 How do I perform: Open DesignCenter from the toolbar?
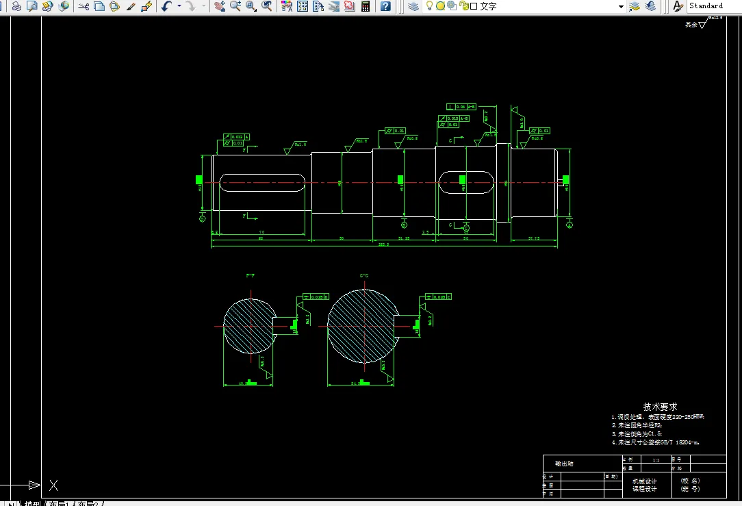tap(303, 6)
